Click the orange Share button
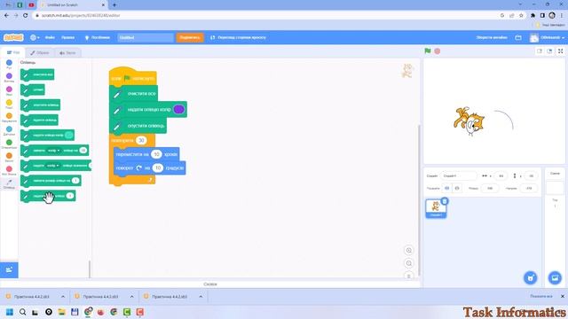 point(190,37)
